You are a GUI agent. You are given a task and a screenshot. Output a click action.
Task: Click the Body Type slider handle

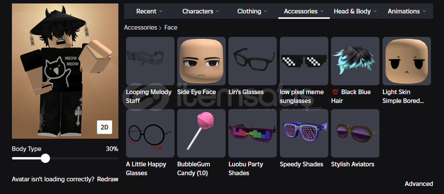click(45, 158)
